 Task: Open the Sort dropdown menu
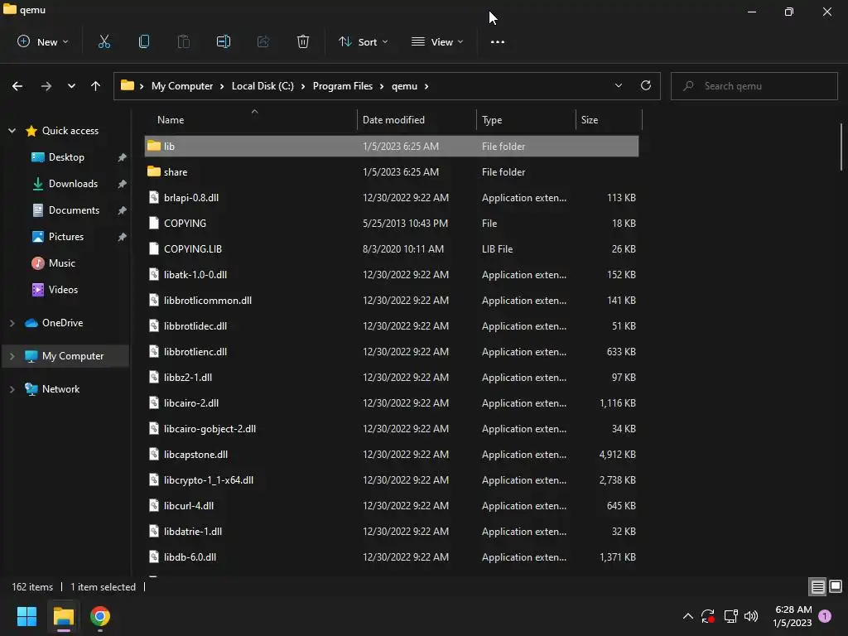coord(363,41)
